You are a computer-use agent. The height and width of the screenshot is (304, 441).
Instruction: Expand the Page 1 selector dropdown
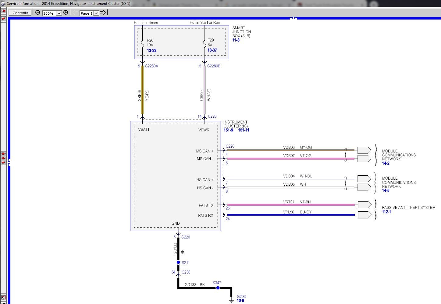click(96, 13)
